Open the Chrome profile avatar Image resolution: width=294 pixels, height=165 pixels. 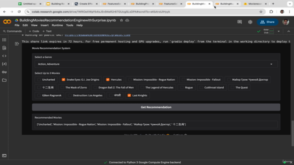click(x=282, y=12)
